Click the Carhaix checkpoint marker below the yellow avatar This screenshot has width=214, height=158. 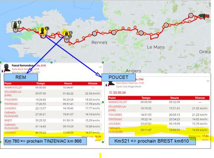point(43,36)
